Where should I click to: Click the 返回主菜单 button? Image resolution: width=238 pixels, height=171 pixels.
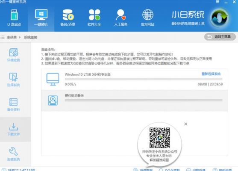[x=220, y=37]
